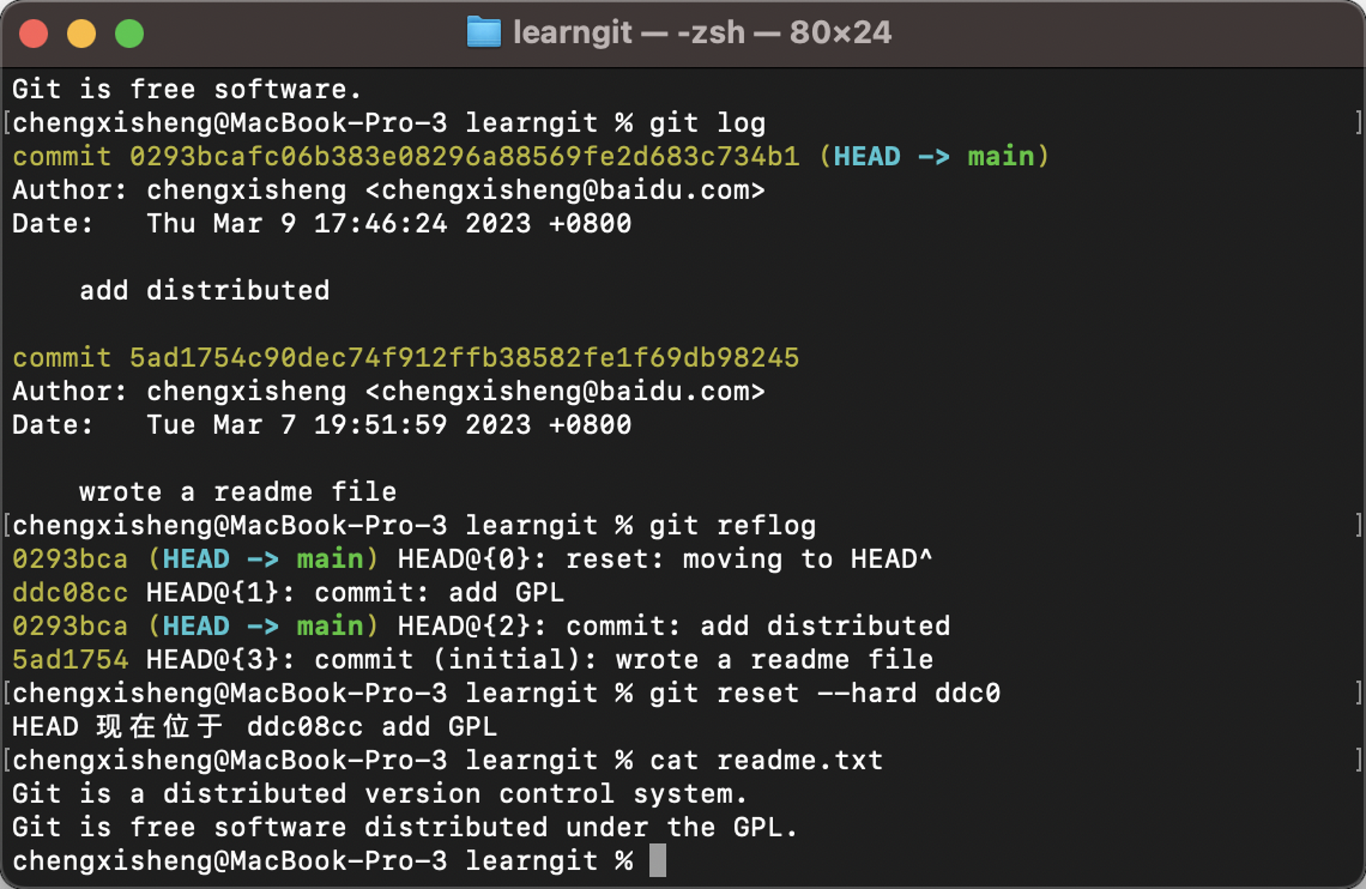Click the red close window button
The image size is (1366, 889).
click(x=33, y=33)
